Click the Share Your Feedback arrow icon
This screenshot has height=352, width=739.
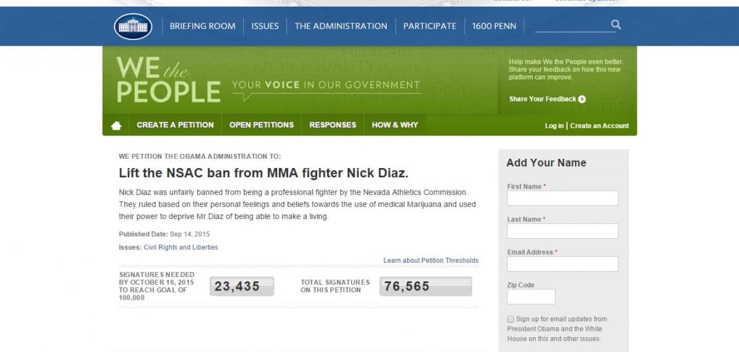582,99
